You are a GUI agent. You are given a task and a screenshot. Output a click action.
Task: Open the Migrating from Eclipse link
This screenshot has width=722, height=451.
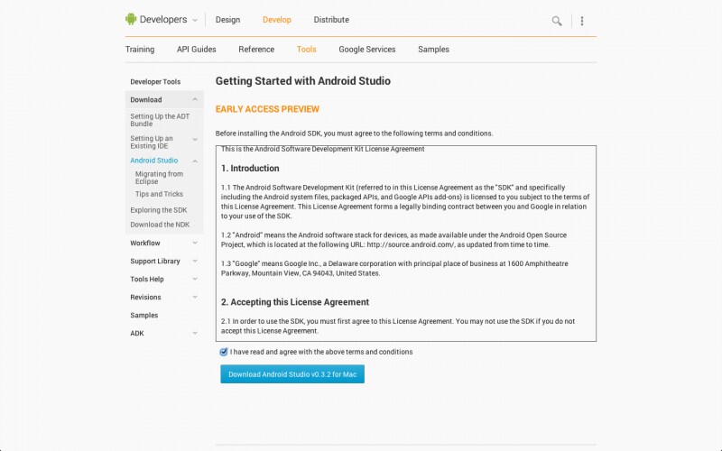click(159, 178)
